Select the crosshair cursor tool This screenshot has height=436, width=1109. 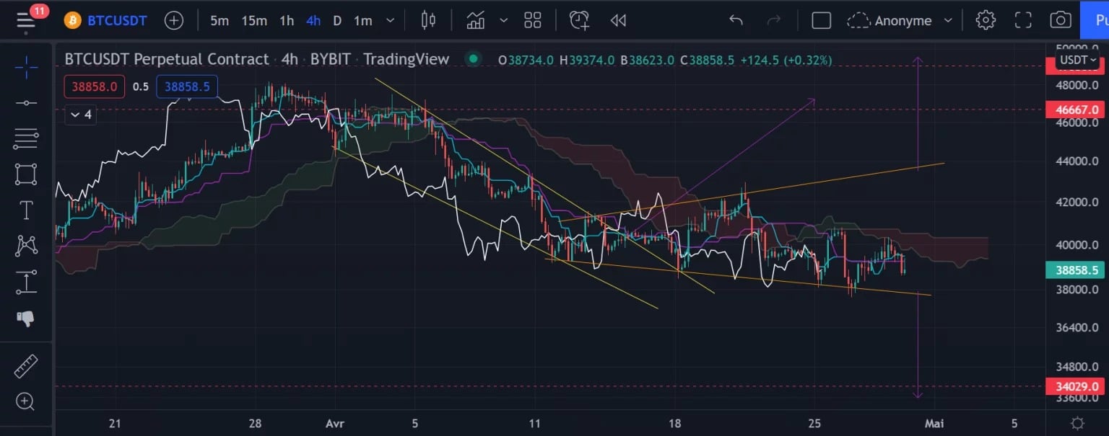26,69
